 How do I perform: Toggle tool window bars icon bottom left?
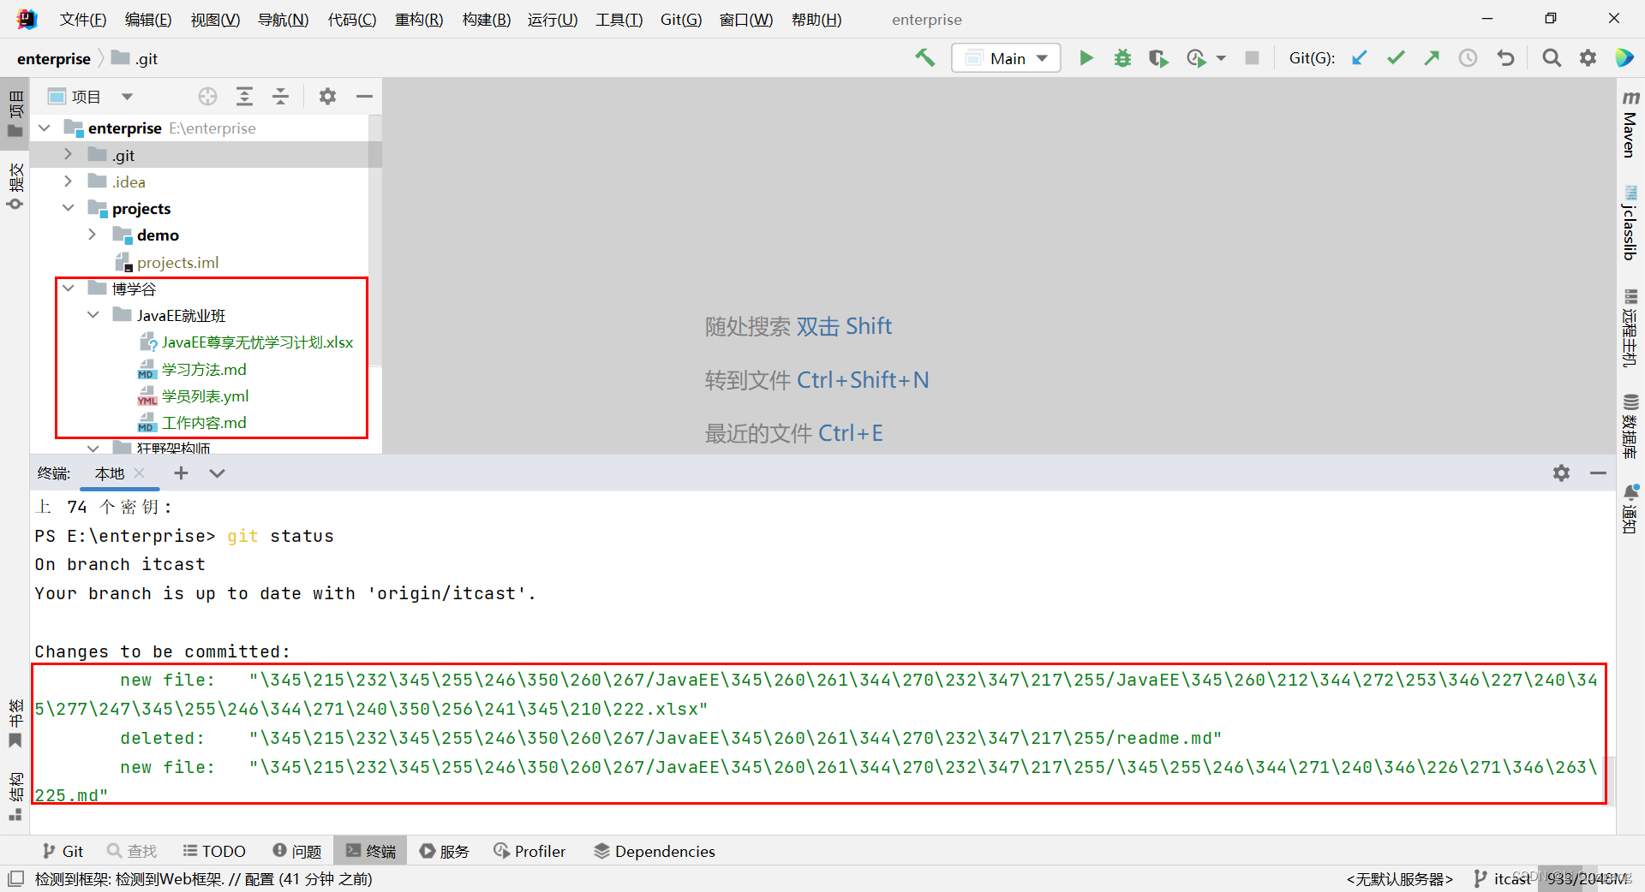tap(15, 878)
